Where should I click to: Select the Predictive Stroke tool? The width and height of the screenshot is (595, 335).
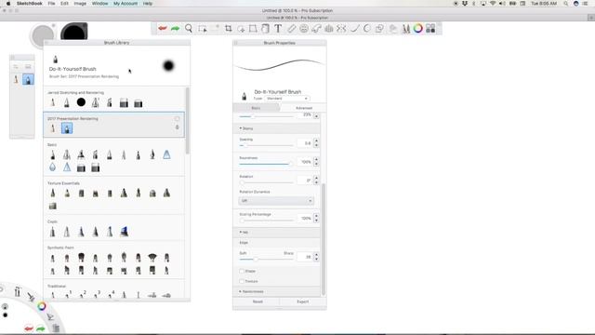(367, 29)
